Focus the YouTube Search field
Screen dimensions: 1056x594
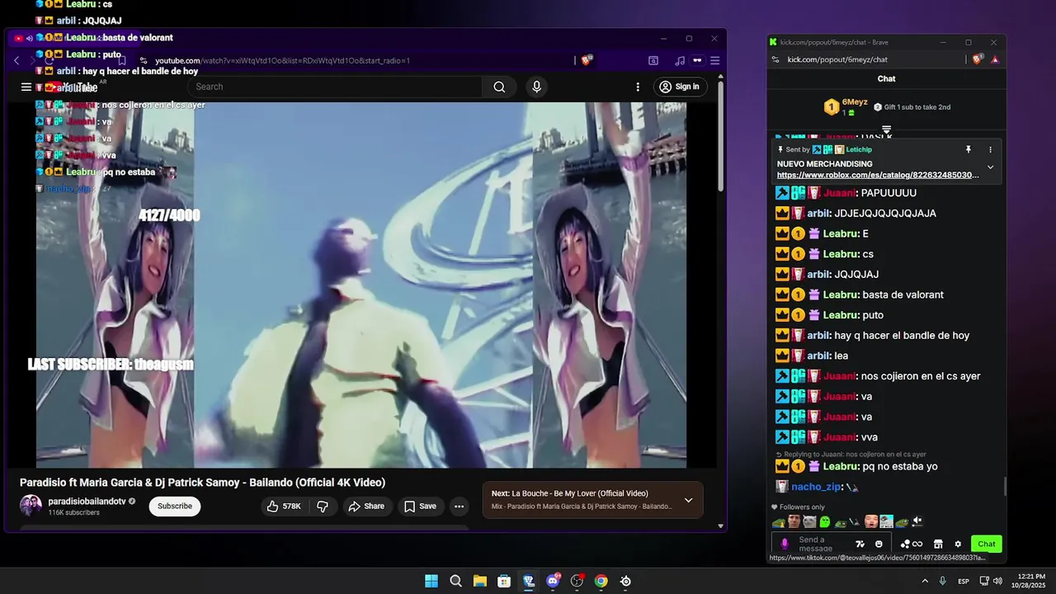coord(335,87)
